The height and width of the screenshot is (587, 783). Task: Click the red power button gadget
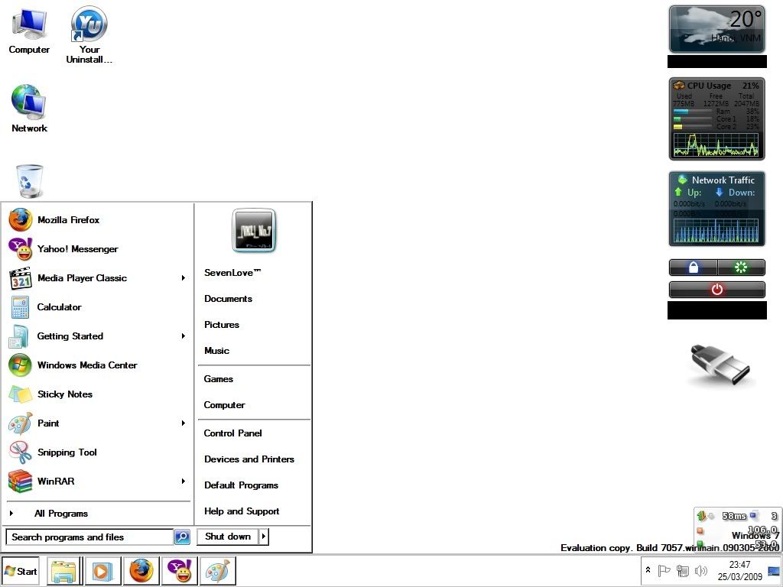coord(716,290)
